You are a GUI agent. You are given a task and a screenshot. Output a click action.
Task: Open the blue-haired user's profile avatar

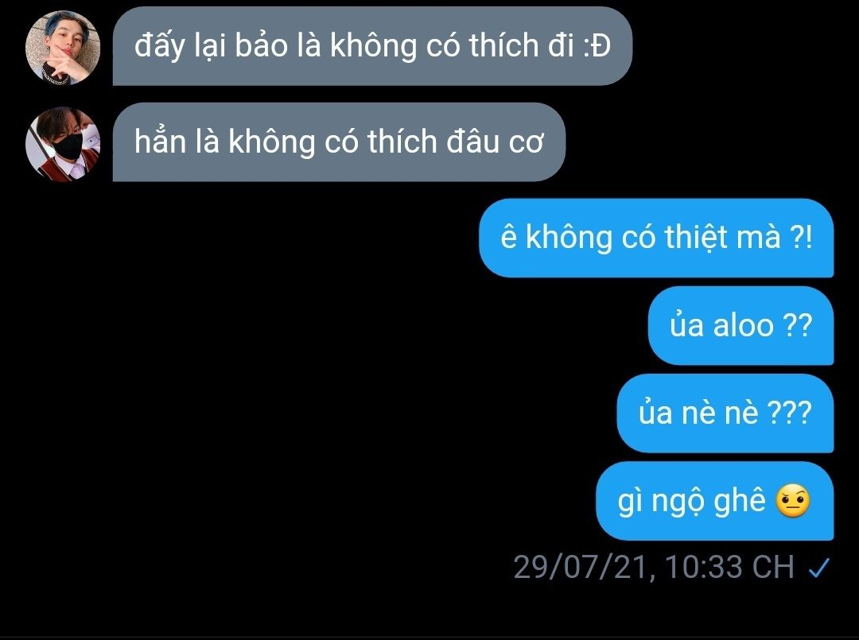point(63,48)
